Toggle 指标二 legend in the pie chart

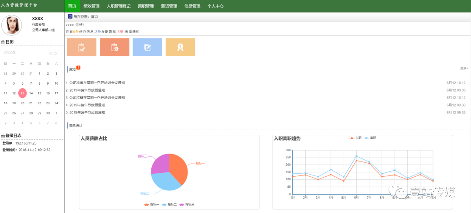[x=169, y=205]
